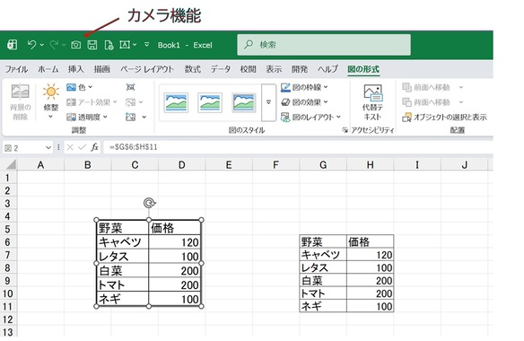The image size is (524, 341).
Task: Select the third picture style thumbnail
Action: tap(244, 102)
